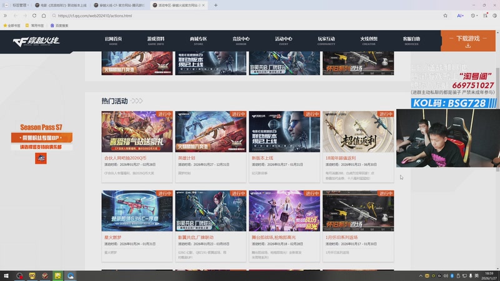This screenshot has height=281, width=500.
Task: Click the KOL码:BSG728 overlay banner
Action: [453, 103]
